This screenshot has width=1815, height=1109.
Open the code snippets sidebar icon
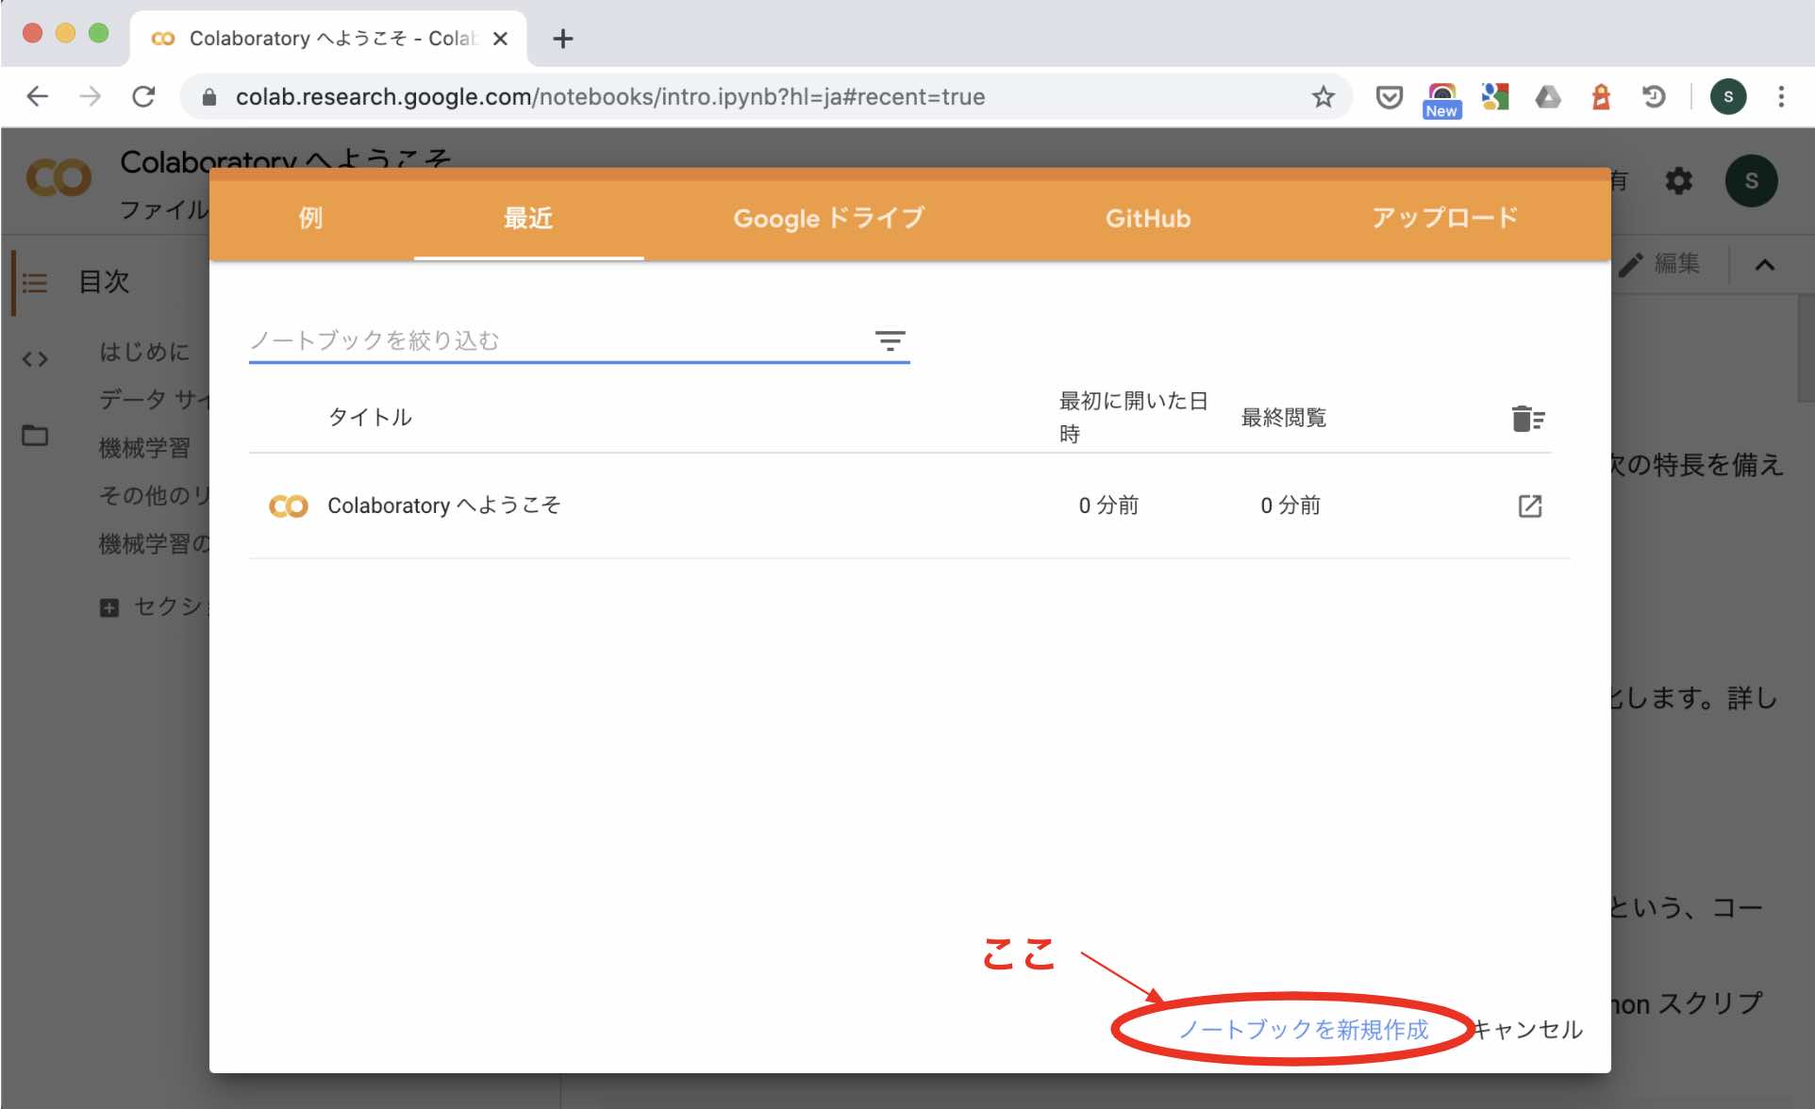[35, 359]
